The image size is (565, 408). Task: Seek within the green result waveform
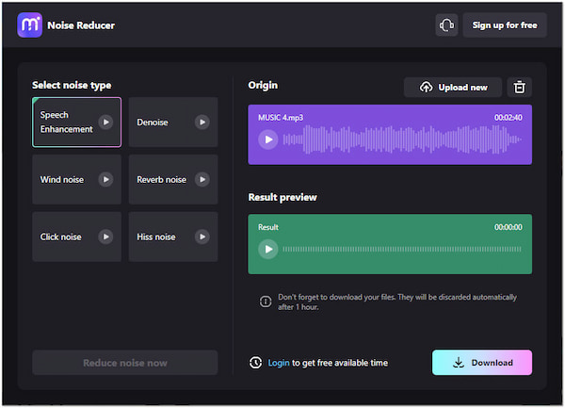(x=402, y=249)
